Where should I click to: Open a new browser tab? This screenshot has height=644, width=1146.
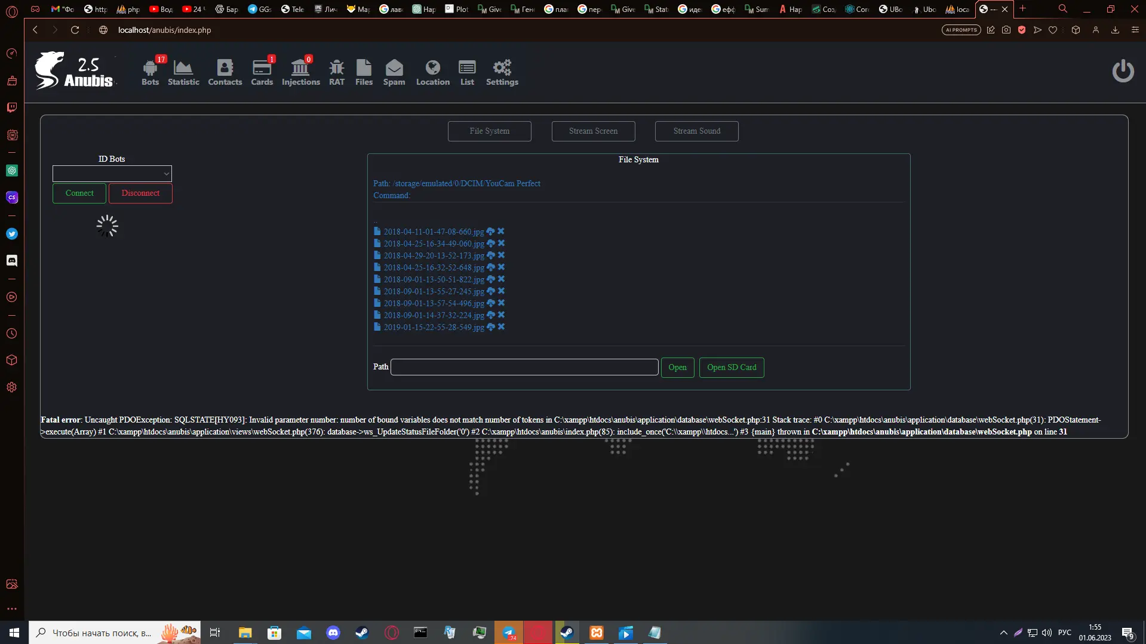(1022, 8)
